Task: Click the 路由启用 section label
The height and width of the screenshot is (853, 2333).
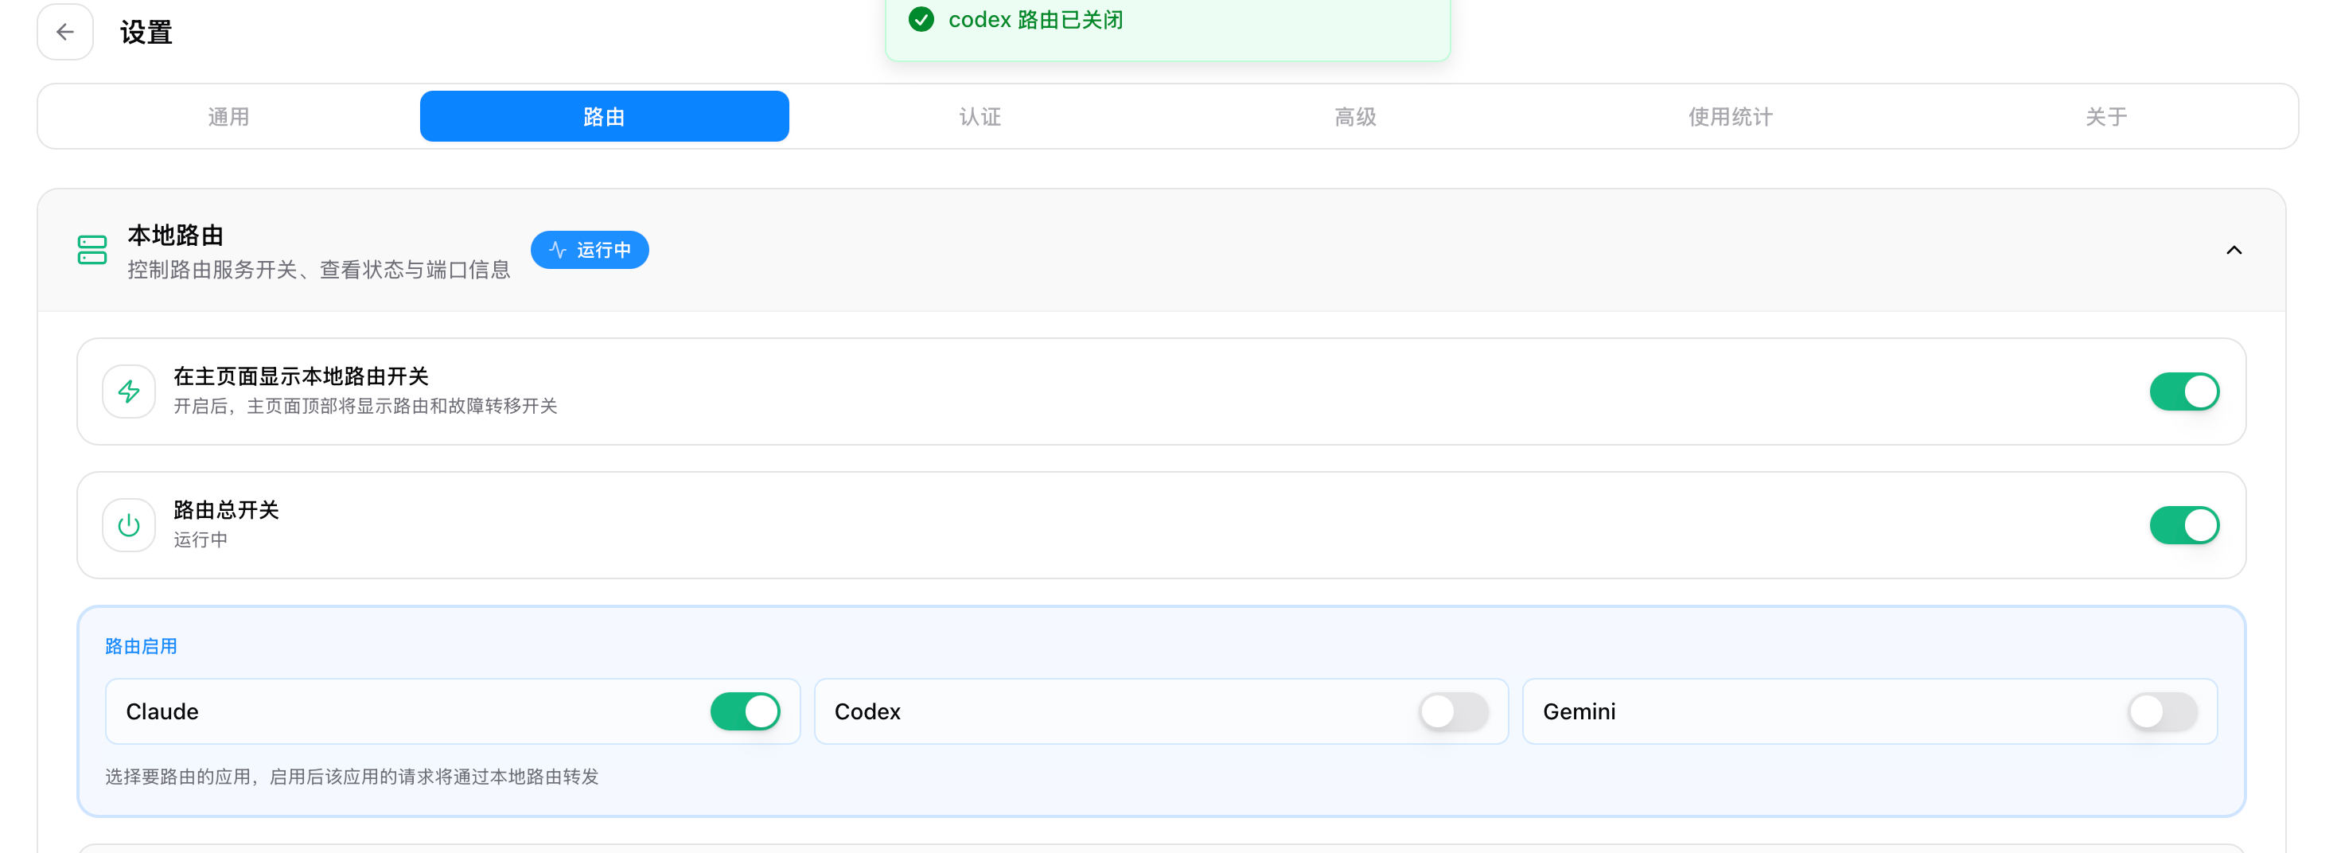Action: (142, 647)
